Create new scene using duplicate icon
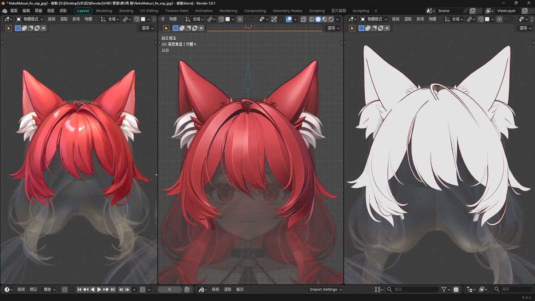 (473, 11)
